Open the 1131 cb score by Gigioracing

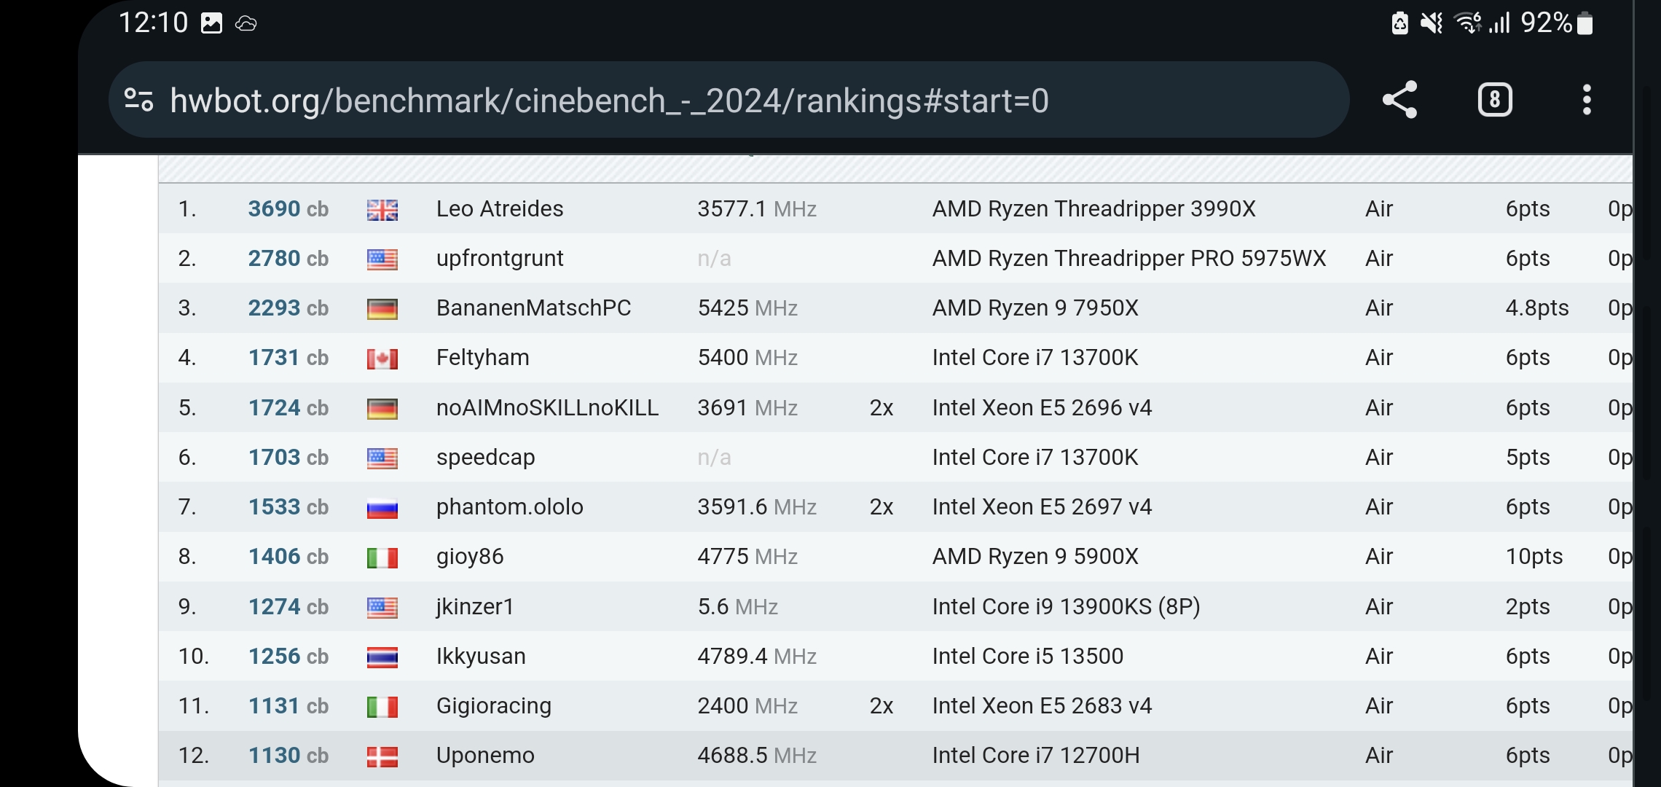[288, 706]
